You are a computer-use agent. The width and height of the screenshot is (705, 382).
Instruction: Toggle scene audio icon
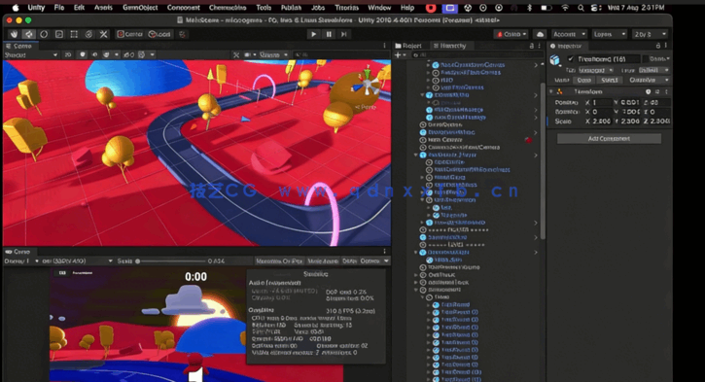[94, 54]
